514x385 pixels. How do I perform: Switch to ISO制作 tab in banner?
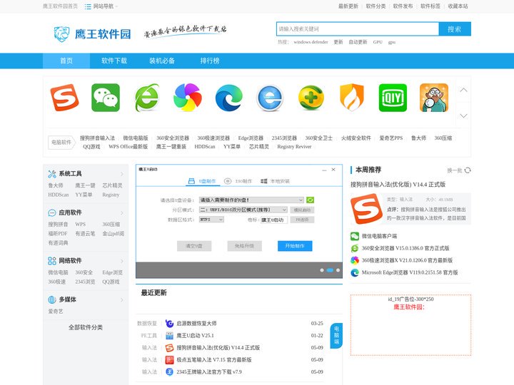coord(238,181)
